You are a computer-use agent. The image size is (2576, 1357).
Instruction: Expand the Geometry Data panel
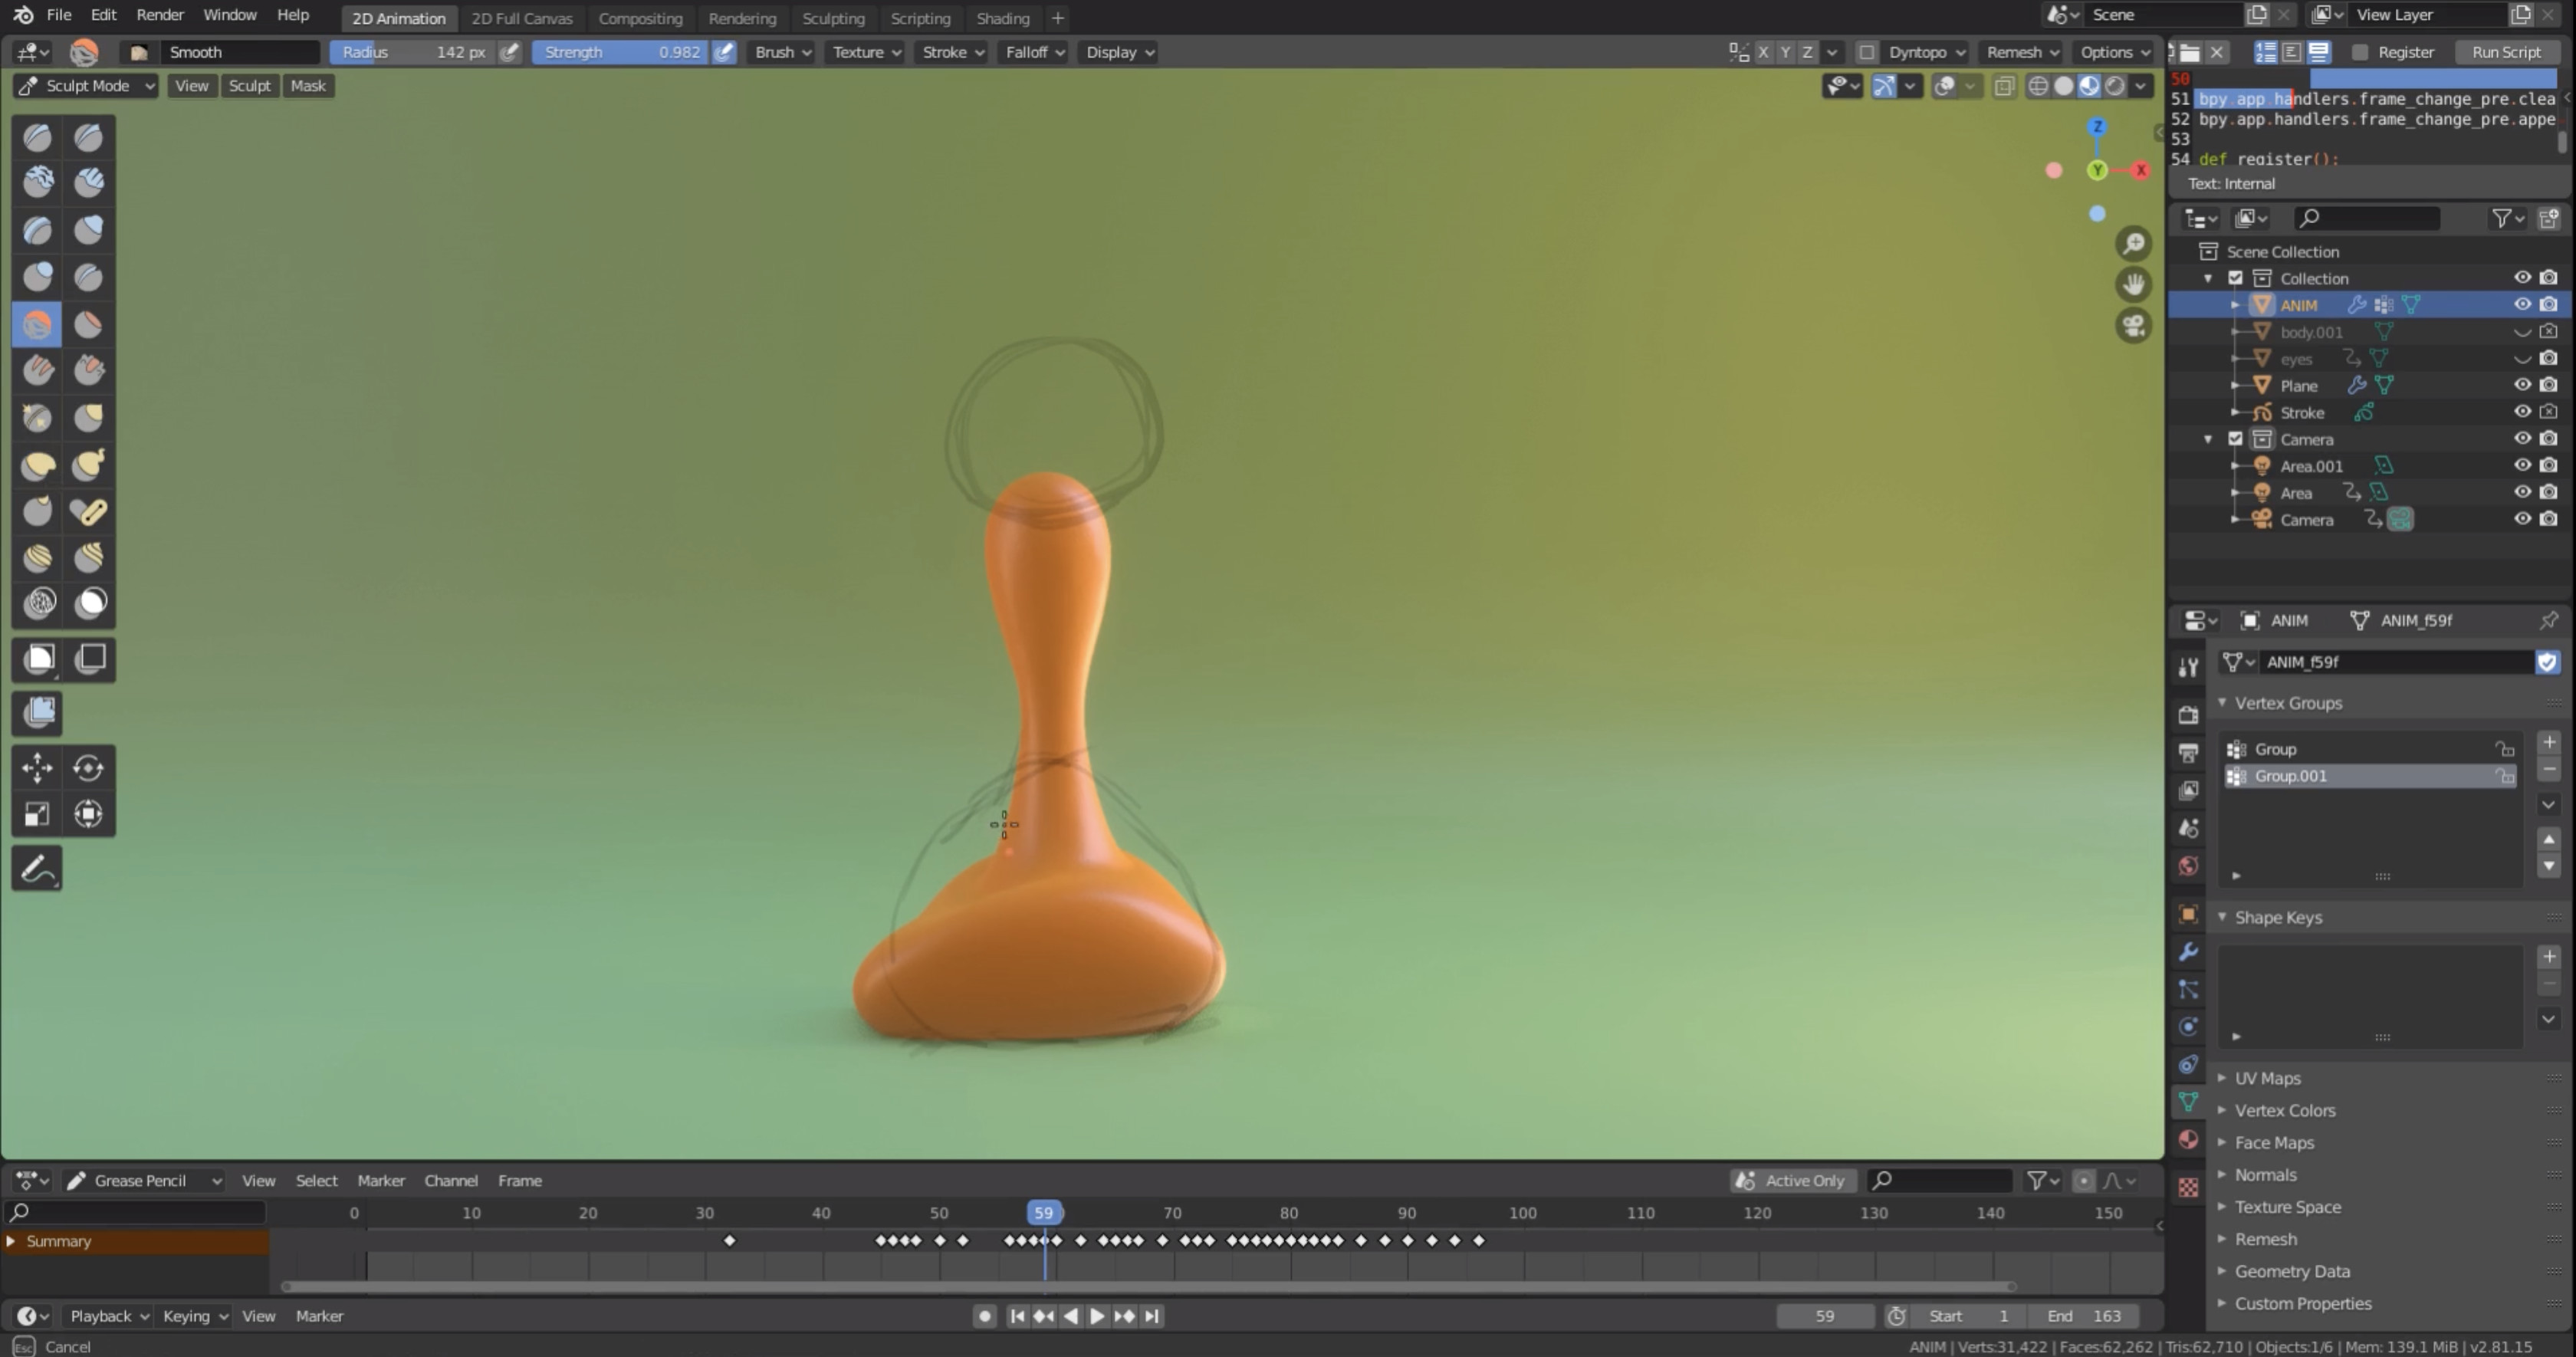click(2291, 1271)
